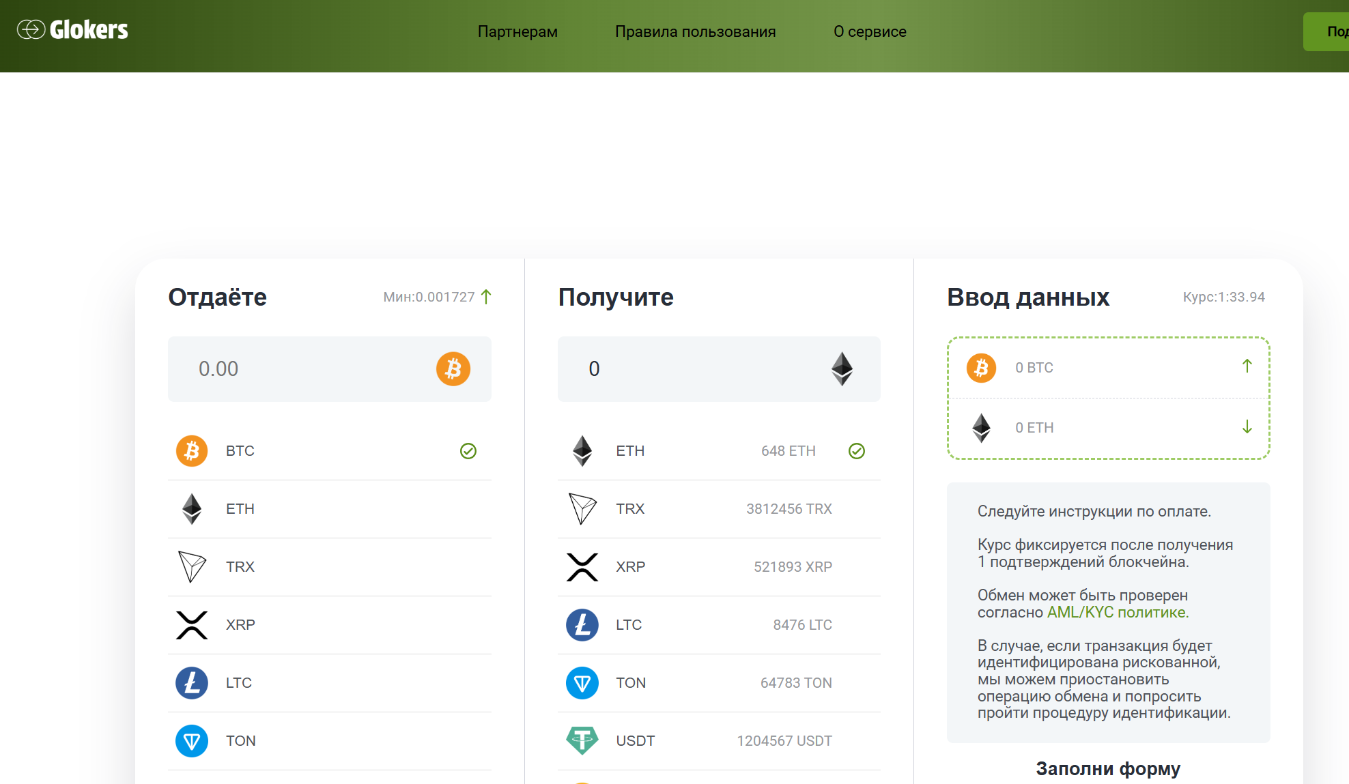Click the Отдаёте section heading
The width and height of the screenshot is (1349, 784).
[218, 297]
